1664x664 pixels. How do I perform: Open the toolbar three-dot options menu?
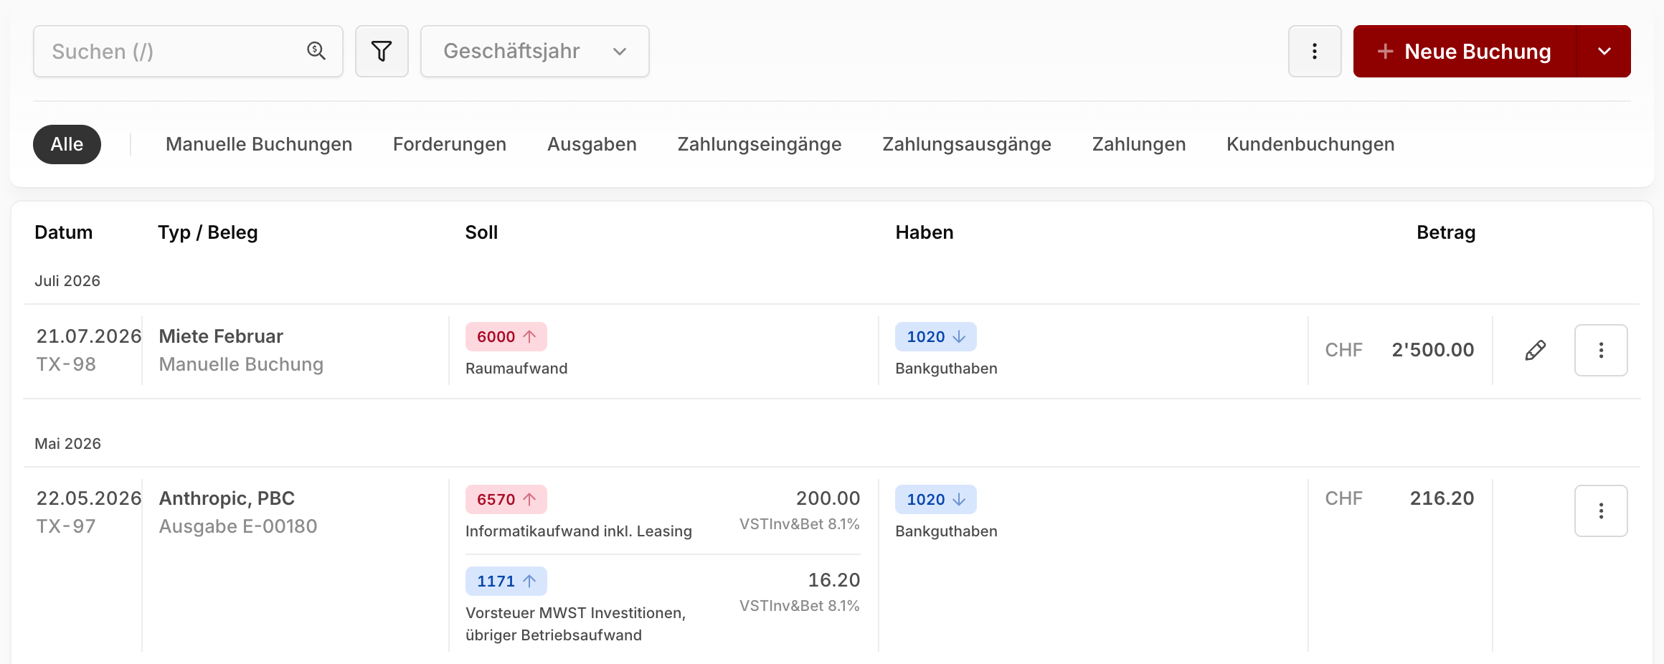(1315, 51)
